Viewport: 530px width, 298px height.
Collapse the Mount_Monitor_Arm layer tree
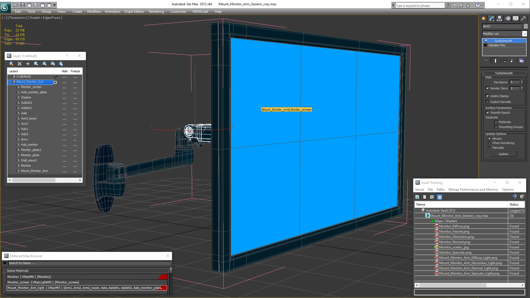tap(10, 82)
